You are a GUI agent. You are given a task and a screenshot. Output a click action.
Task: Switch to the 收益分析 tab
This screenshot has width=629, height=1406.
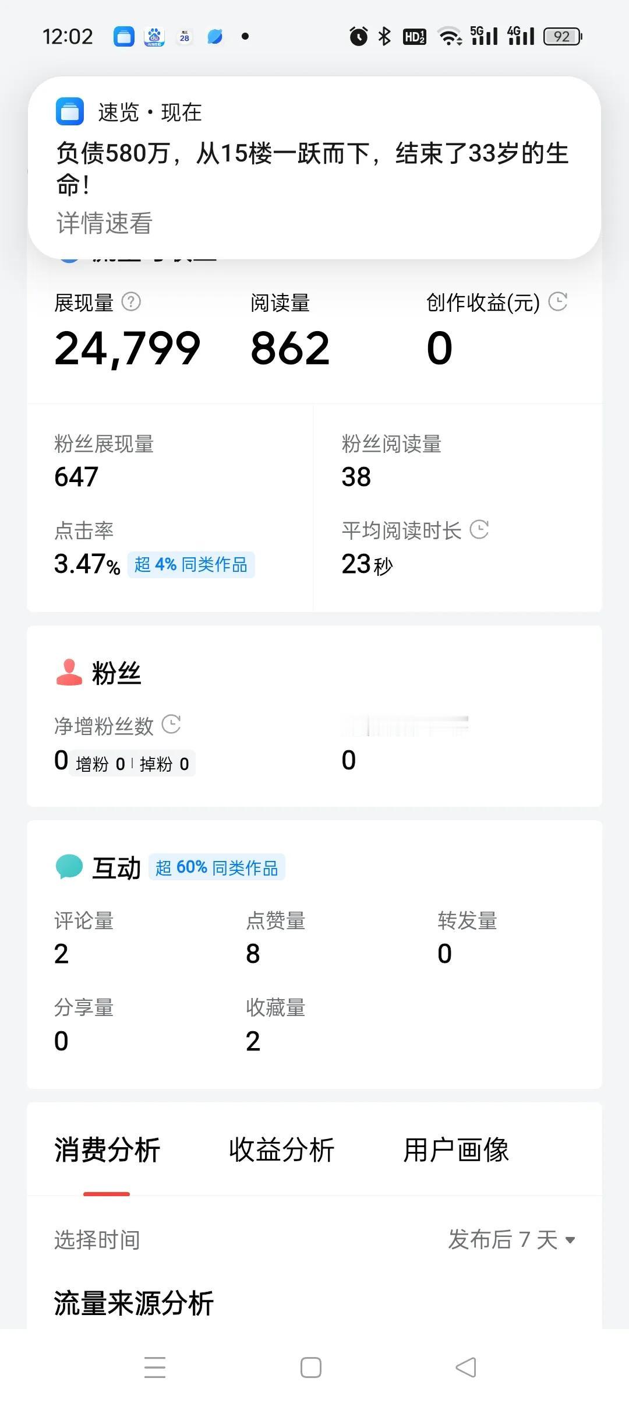281,1150
